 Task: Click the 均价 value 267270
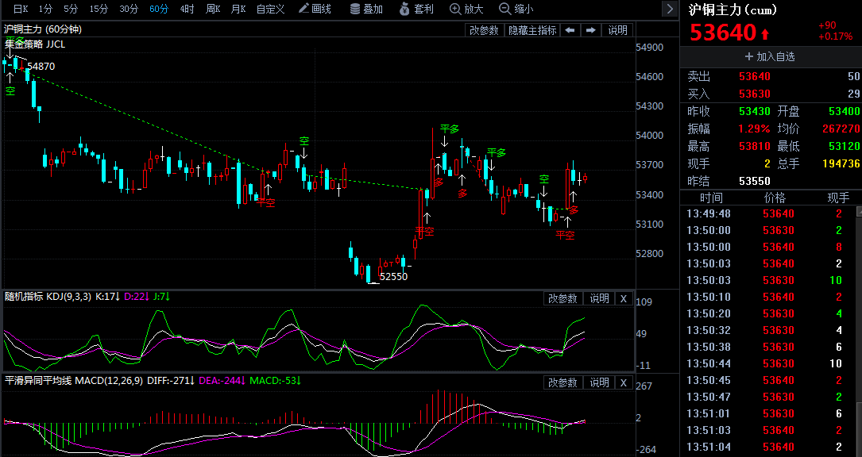point(841,129)
